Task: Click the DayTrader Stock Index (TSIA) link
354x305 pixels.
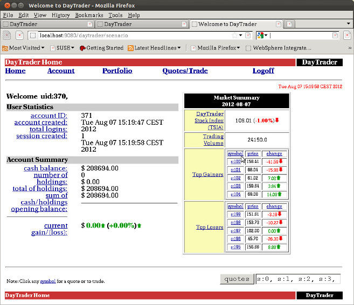Action: pos(209,120)
